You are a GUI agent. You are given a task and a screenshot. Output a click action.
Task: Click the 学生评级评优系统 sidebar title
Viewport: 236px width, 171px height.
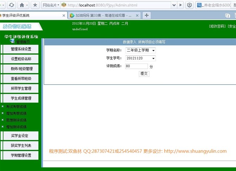(x=21, y=37)
